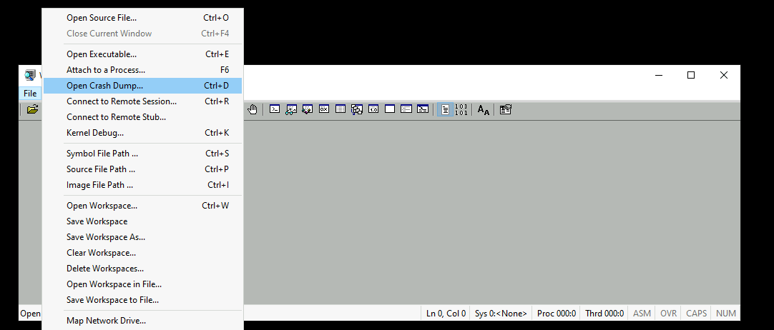
Task: Open the Options toolbar icon
Action: (x=506, y=109)
